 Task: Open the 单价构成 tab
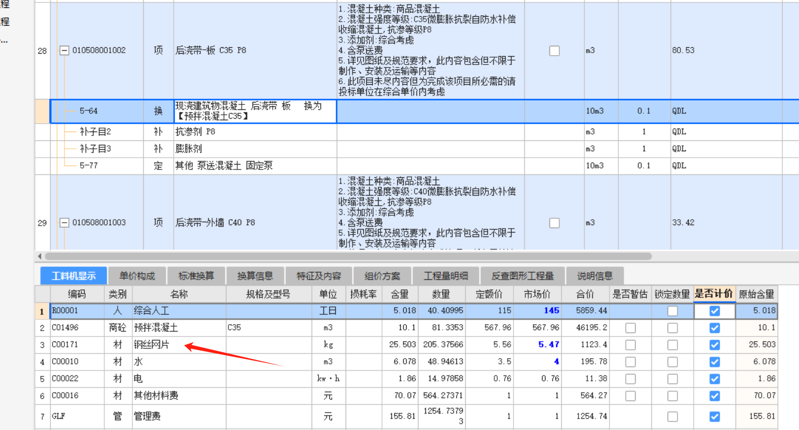pyautogui.click(x=137, y=276)
